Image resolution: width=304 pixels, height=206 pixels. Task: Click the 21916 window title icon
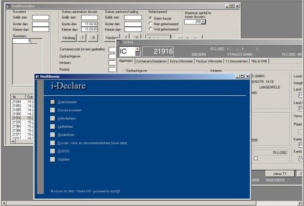coord(119,42)
